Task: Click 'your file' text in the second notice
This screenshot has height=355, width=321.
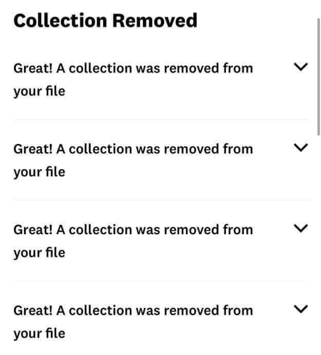Action: [40, 172]
